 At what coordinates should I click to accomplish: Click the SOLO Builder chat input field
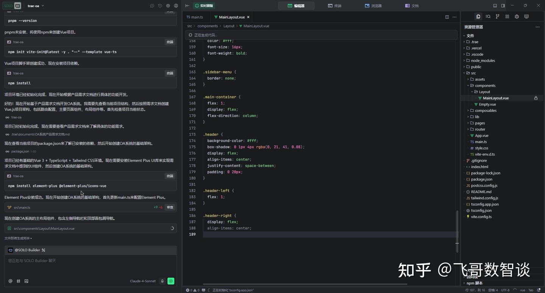(x=90, y=266)
